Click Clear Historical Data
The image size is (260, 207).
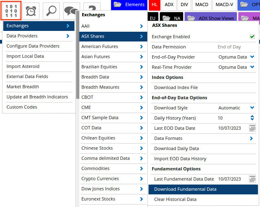click(x=203, y=199)
